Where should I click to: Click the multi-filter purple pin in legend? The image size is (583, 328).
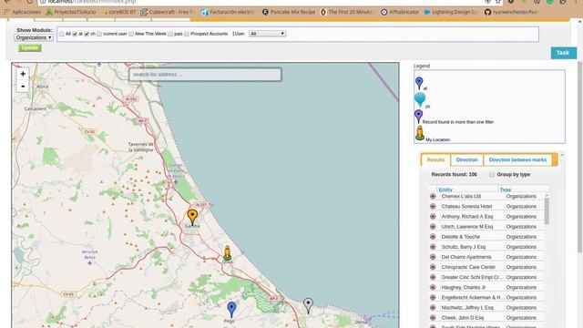click(419, 116)
